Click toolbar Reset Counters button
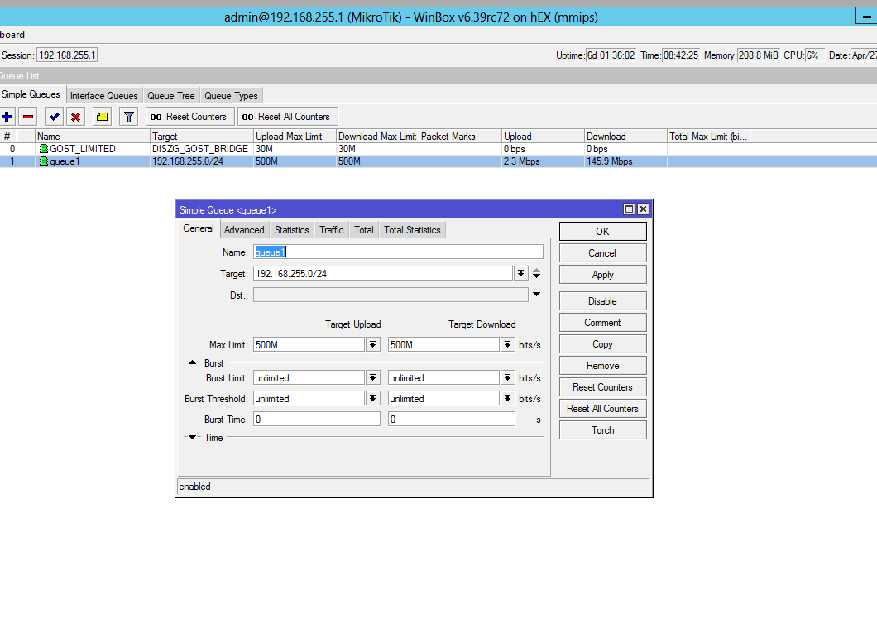This screenshot has width=877, height=619. 189,117
